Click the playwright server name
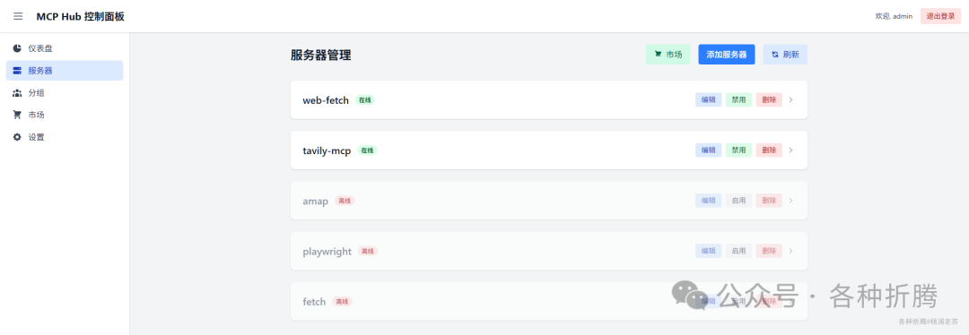 [327, 252]
